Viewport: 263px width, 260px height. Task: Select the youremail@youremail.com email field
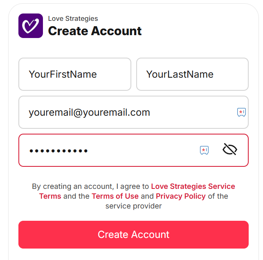click(x=133, y=112)
